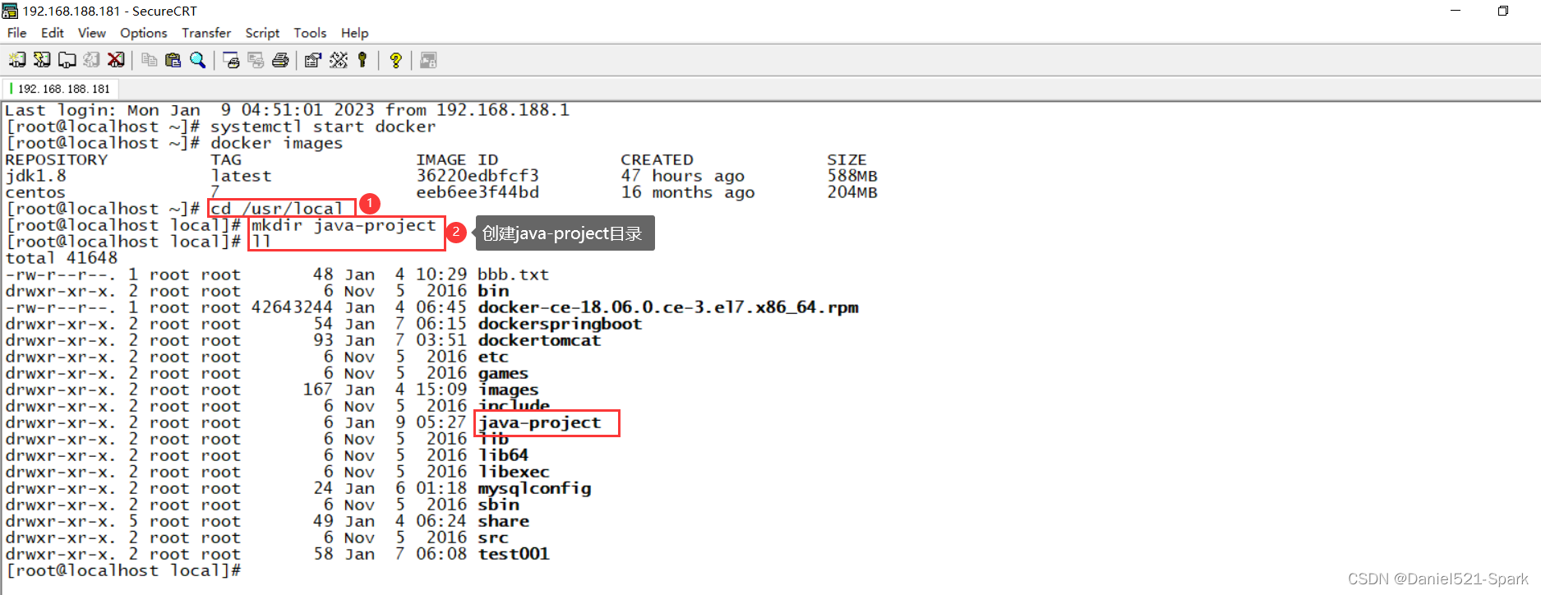Click the last '[root@localhost local]#' prompt
The image size is (1541, 595).
pos(123,570)
